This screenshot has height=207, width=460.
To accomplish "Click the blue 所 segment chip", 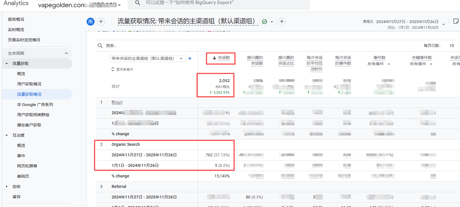I will pyautogui.click(x=91, y=22).
